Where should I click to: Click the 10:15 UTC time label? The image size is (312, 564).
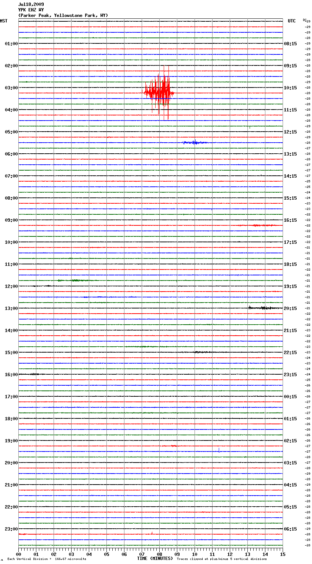click(290, 88)
